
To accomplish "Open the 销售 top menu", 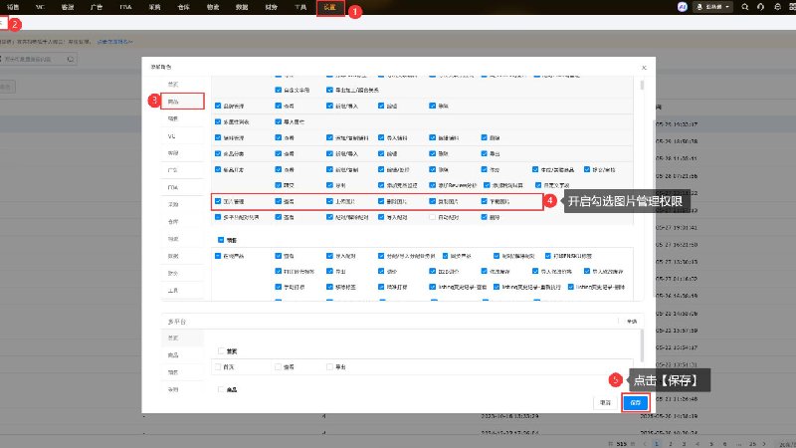I will point(13,7).
